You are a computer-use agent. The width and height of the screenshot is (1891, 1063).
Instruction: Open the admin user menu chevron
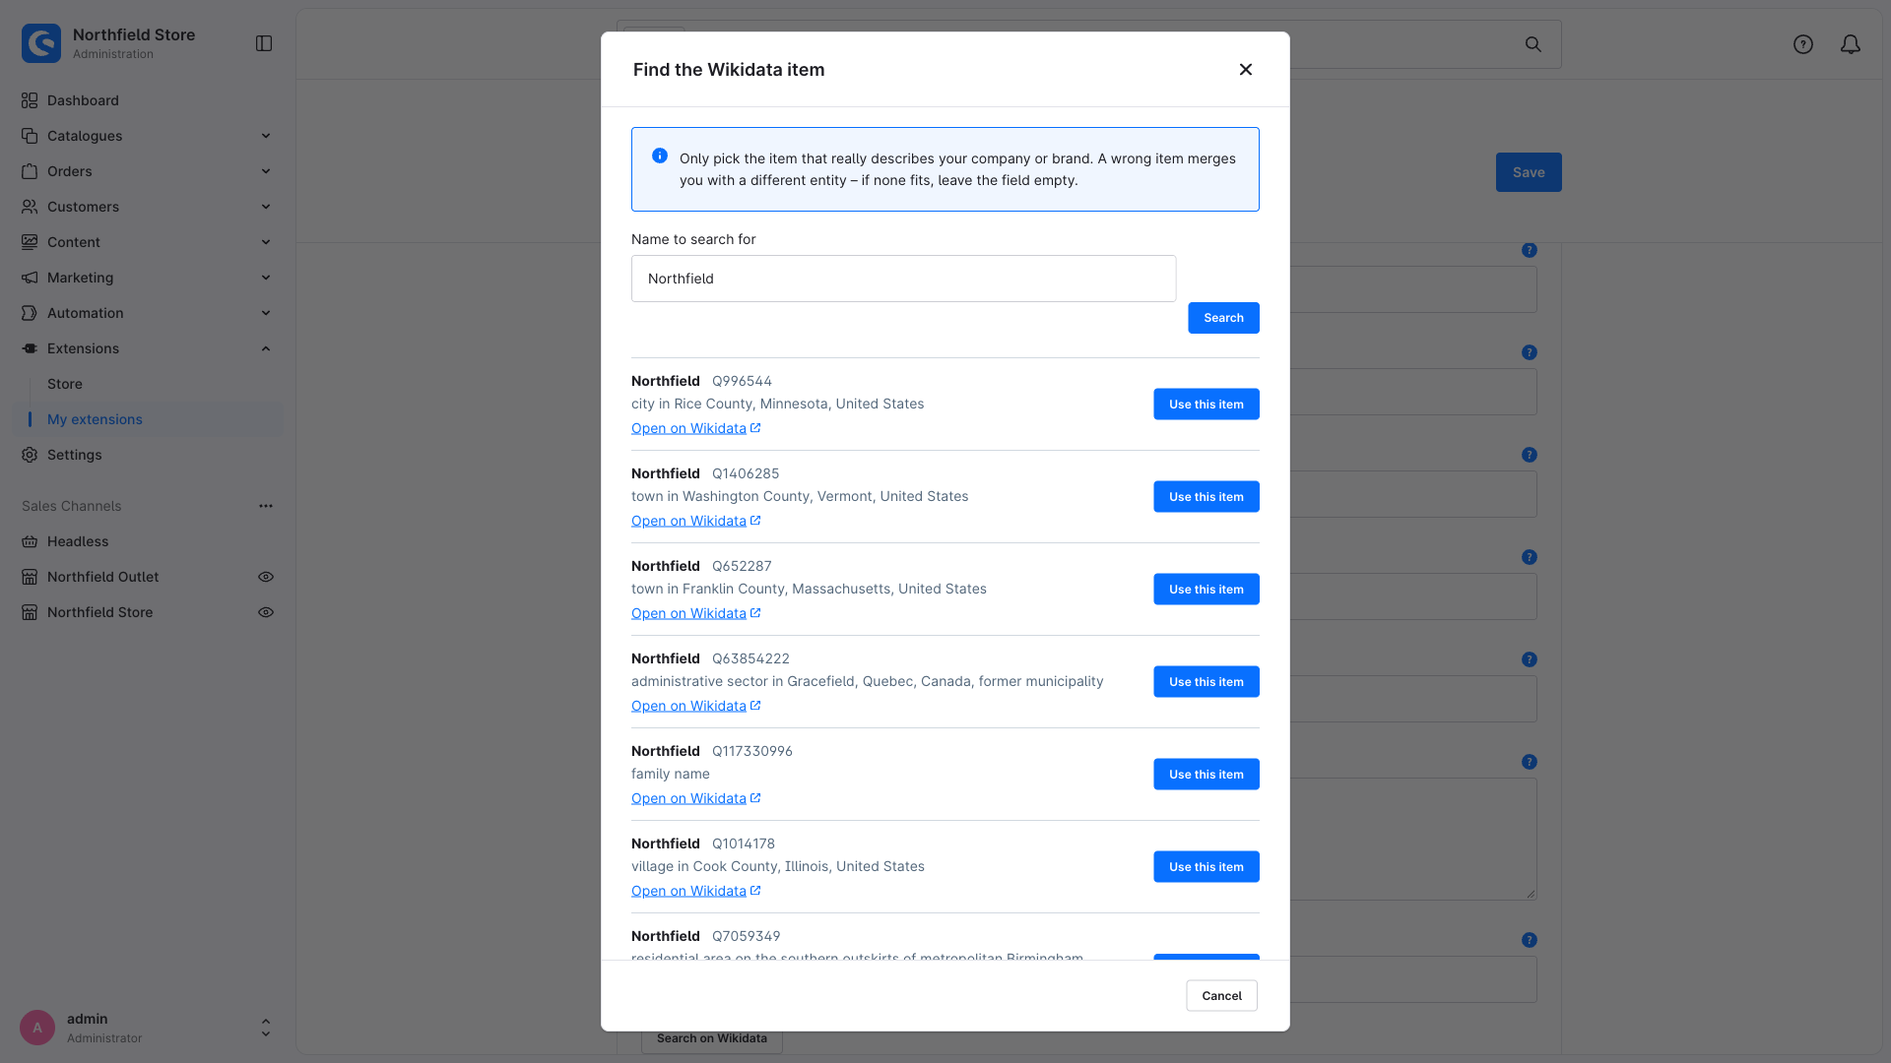[x=266, y=1028]
